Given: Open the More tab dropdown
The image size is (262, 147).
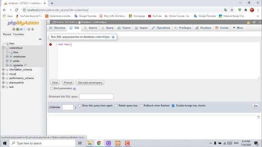Looking at the screenshot, I should pyautogui.click(x=238, y=28).
